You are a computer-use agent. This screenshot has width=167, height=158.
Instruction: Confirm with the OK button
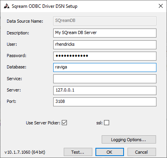(110, 152)
